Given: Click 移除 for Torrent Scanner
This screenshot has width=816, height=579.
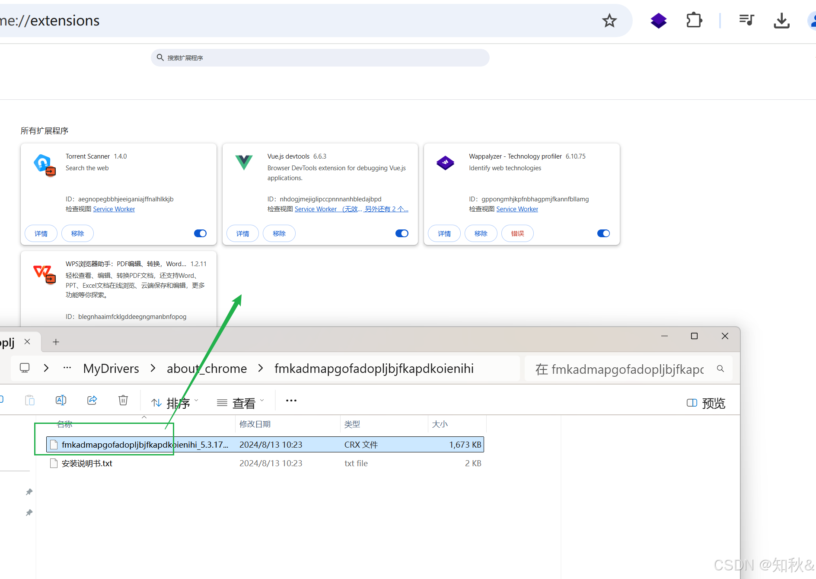Looking at the screenshot, I should pos(77,233).
